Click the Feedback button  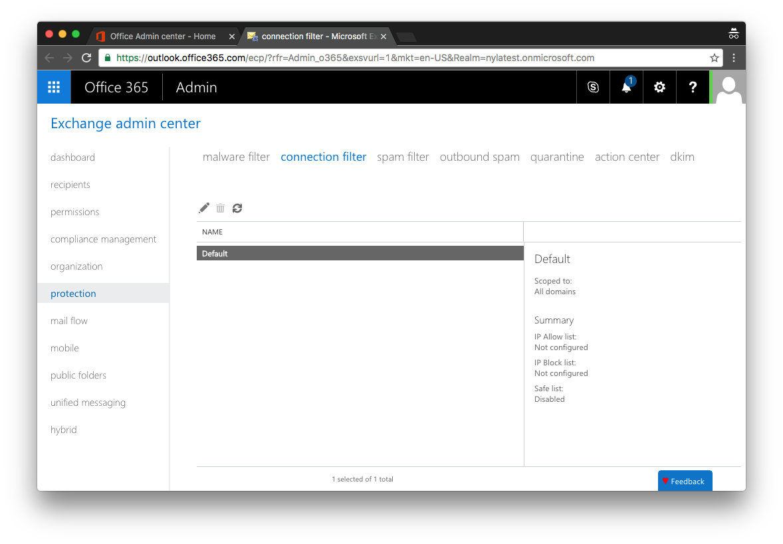pyautogui.click(x=685, y=480)
